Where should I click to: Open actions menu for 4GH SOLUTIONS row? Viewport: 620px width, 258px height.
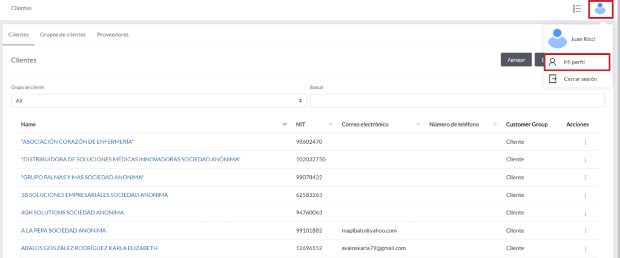pyautogui.click(x=585, y=213)
